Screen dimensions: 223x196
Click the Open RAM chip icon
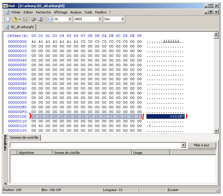(33, 19)
